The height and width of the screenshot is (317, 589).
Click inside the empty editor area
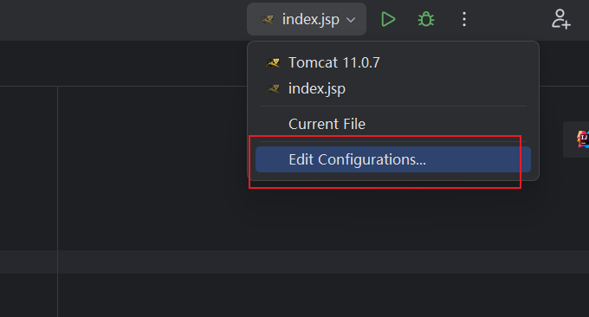pos(150,169)
